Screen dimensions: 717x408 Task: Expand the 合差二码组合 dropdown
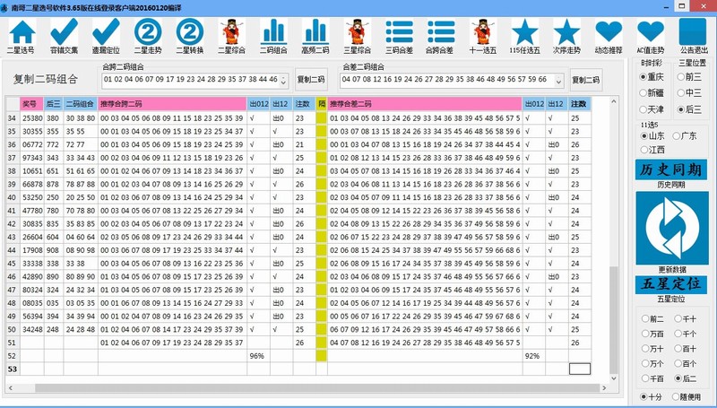pyautogui.click(x=559, y=81)
